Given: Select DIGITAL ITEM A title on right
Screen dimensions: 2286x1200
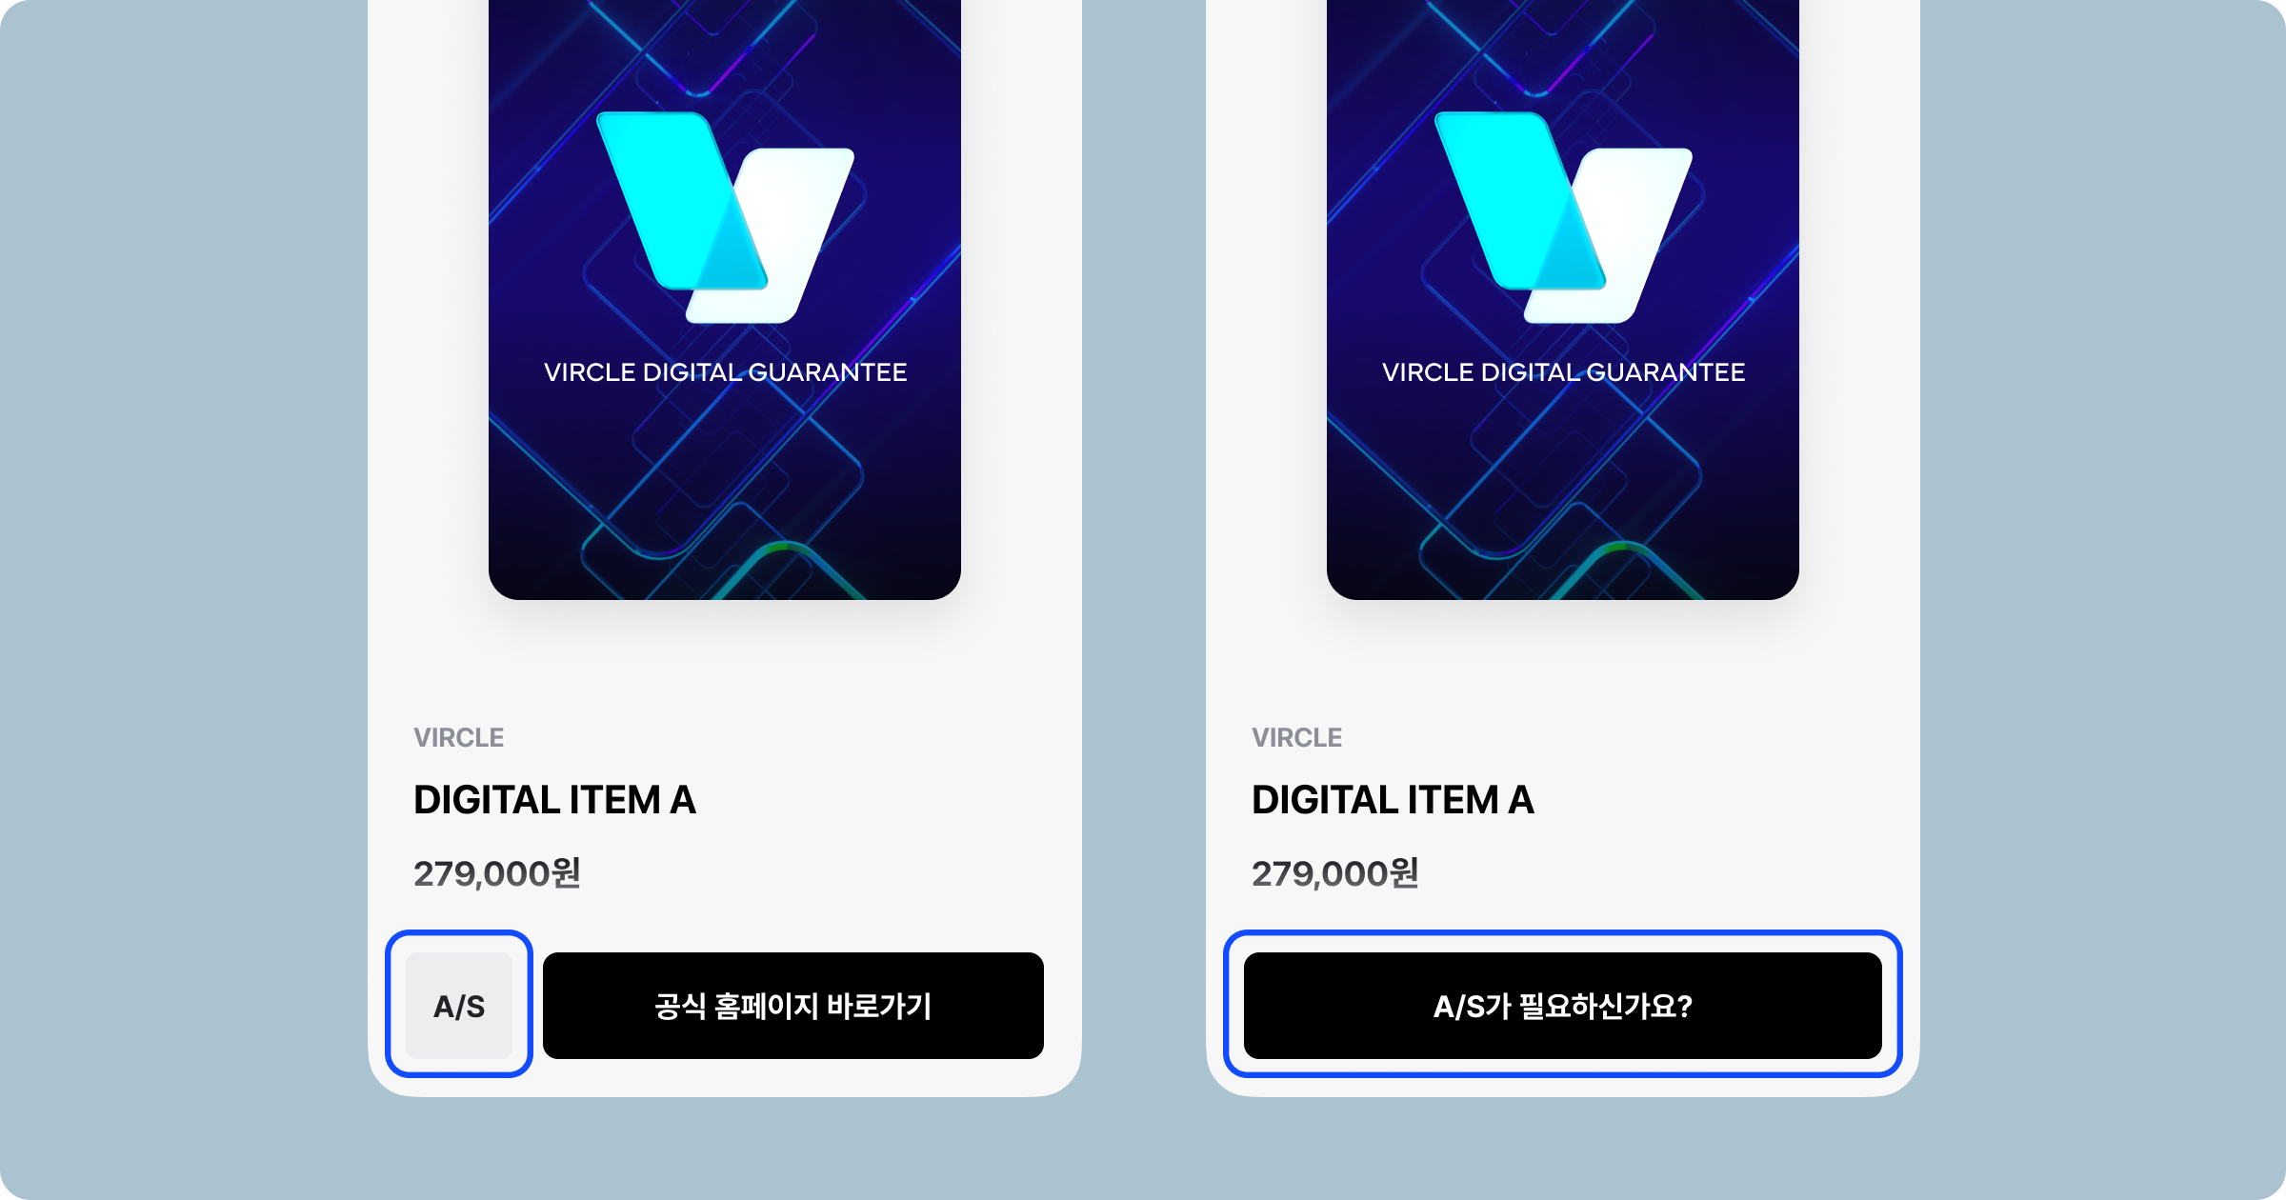Looking at the screenshot, I should tap(1394, 800).
